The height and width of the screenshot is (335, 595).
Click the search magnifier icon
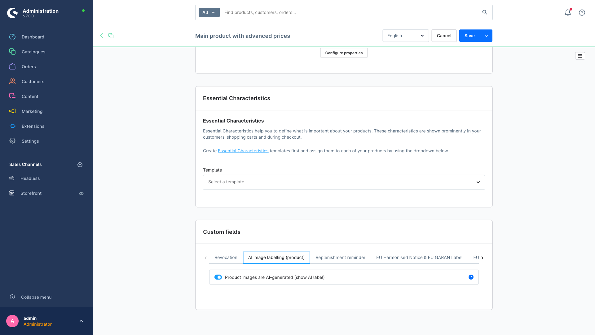[x=485, y=12]
